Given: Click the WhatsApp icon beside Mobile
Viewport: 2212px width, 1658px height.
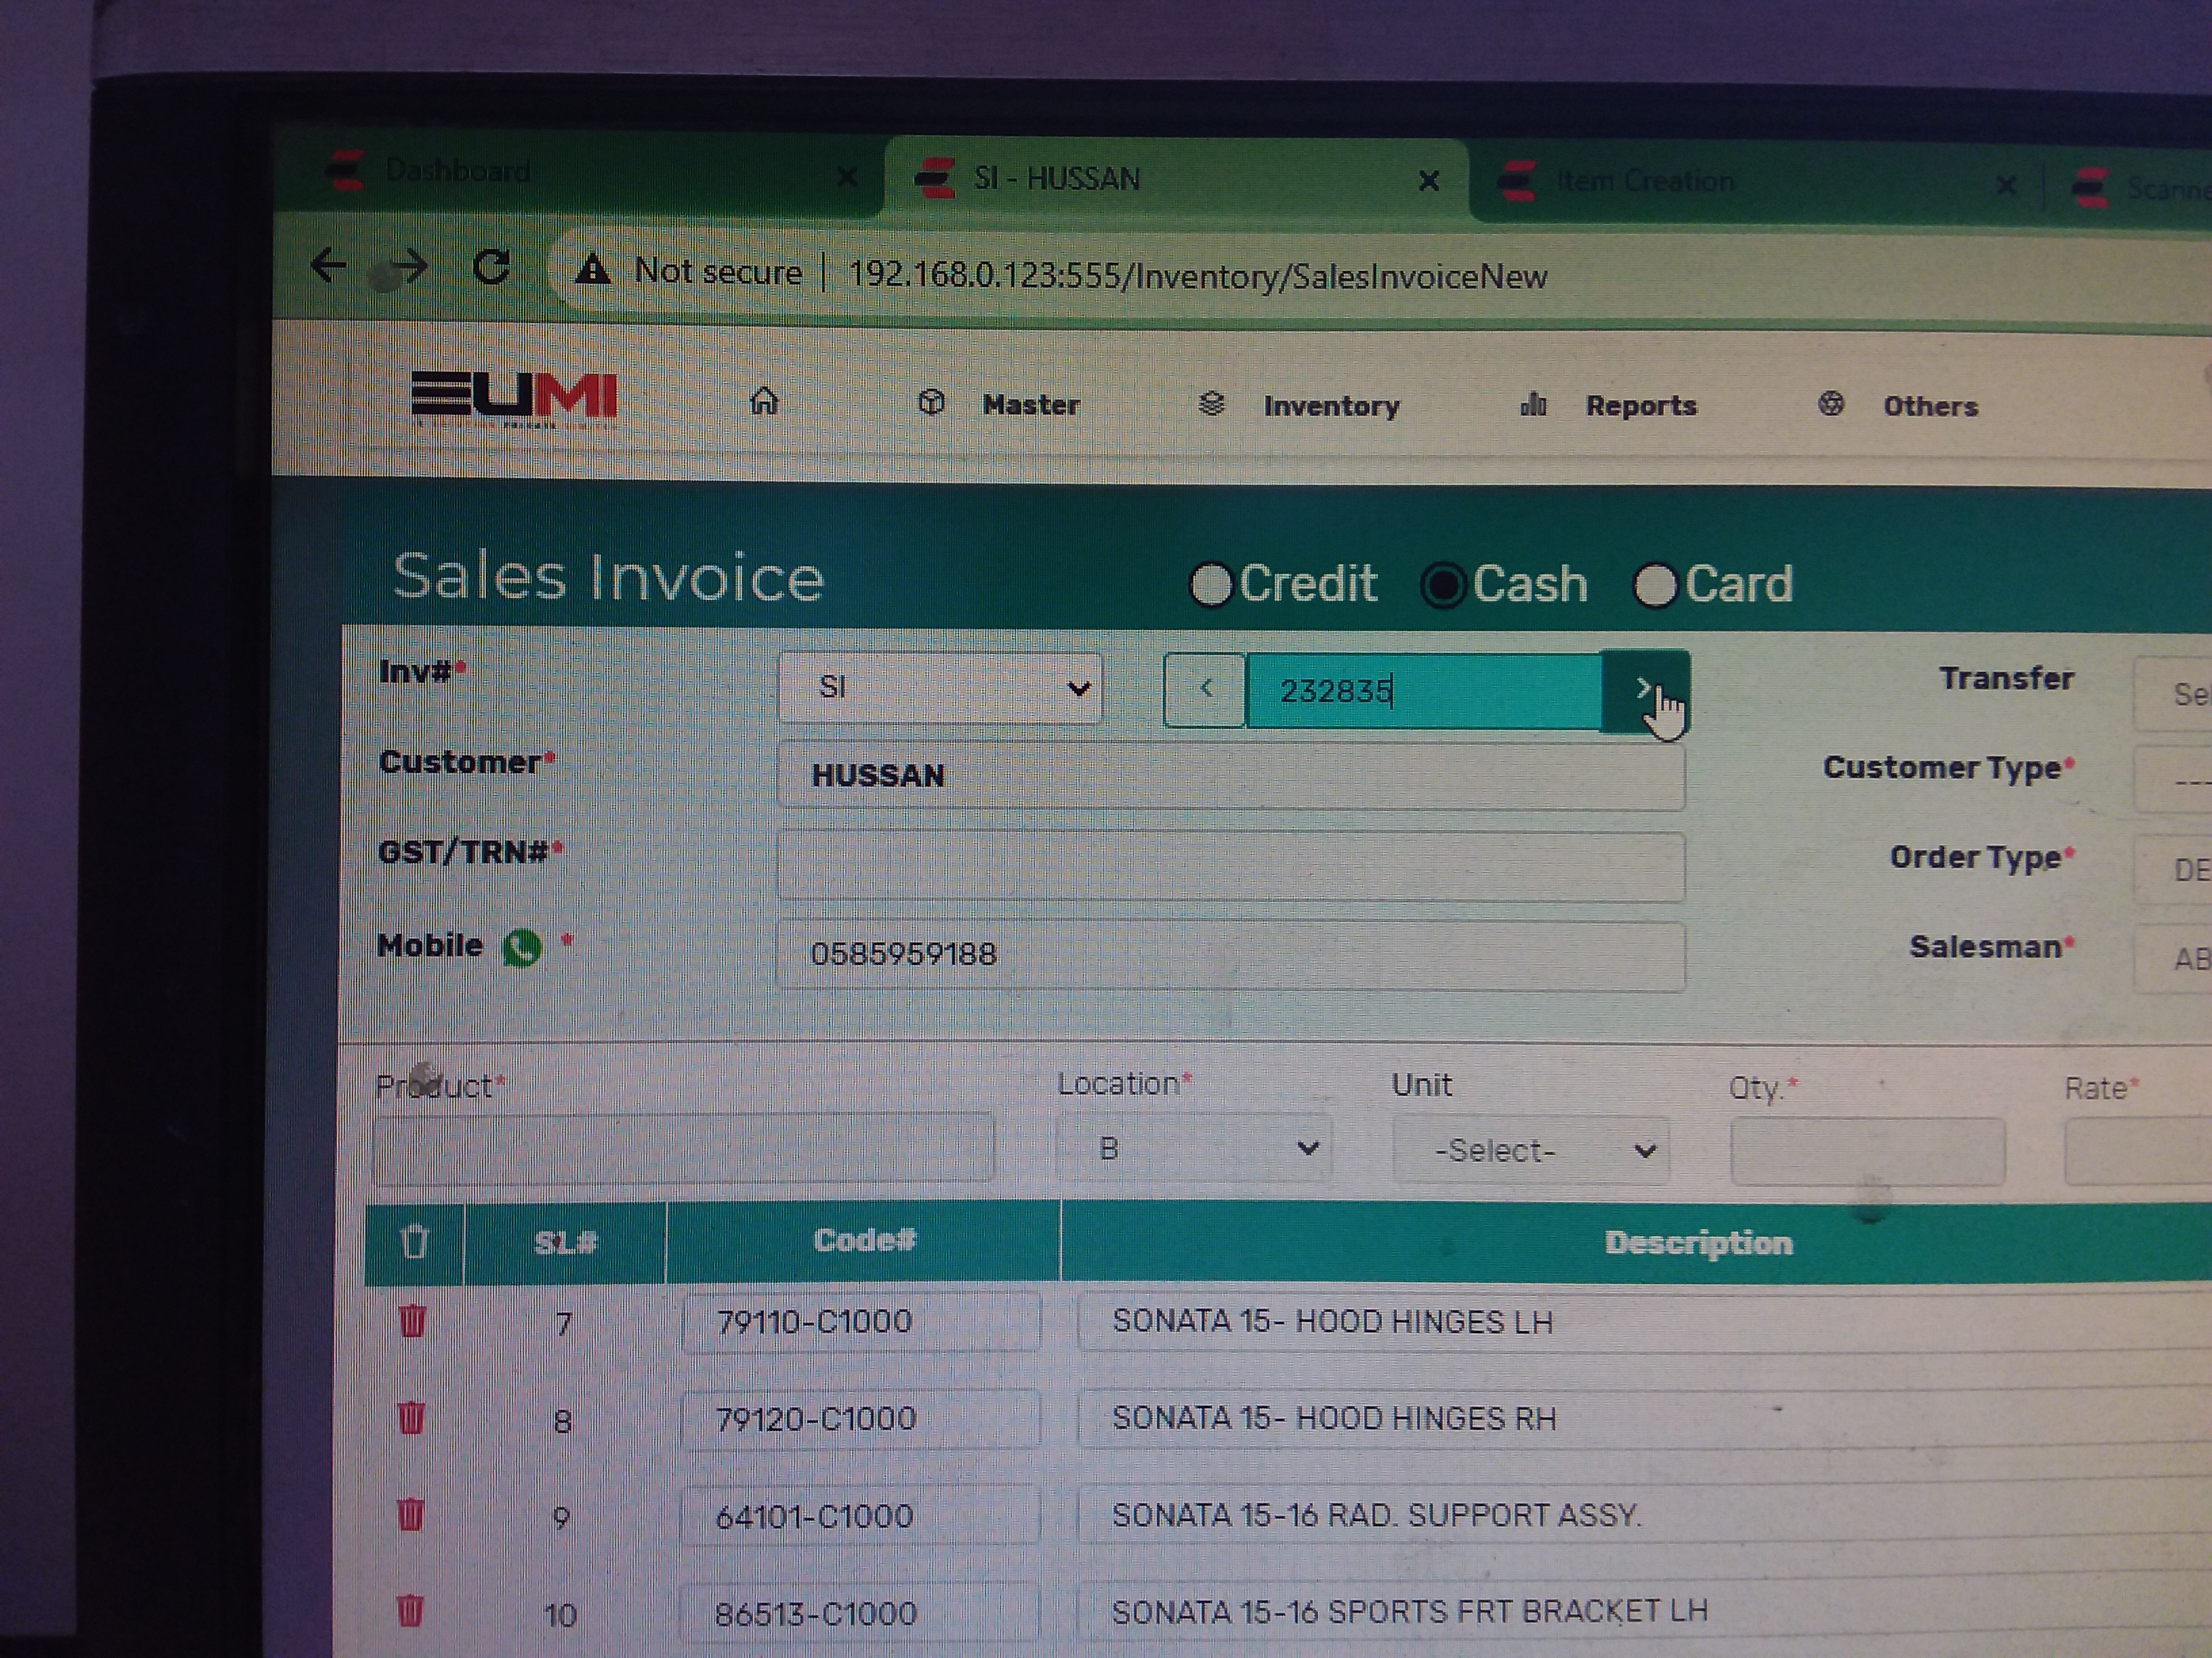Looking at the screenshot, I should [523, 946].
